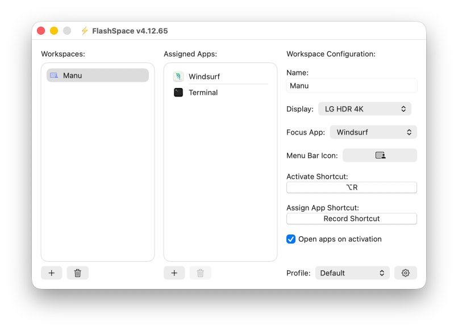This screenshot has height=331, width=458.
Task: Click the Terminal app icon in list
Action: tap(178, 93)
